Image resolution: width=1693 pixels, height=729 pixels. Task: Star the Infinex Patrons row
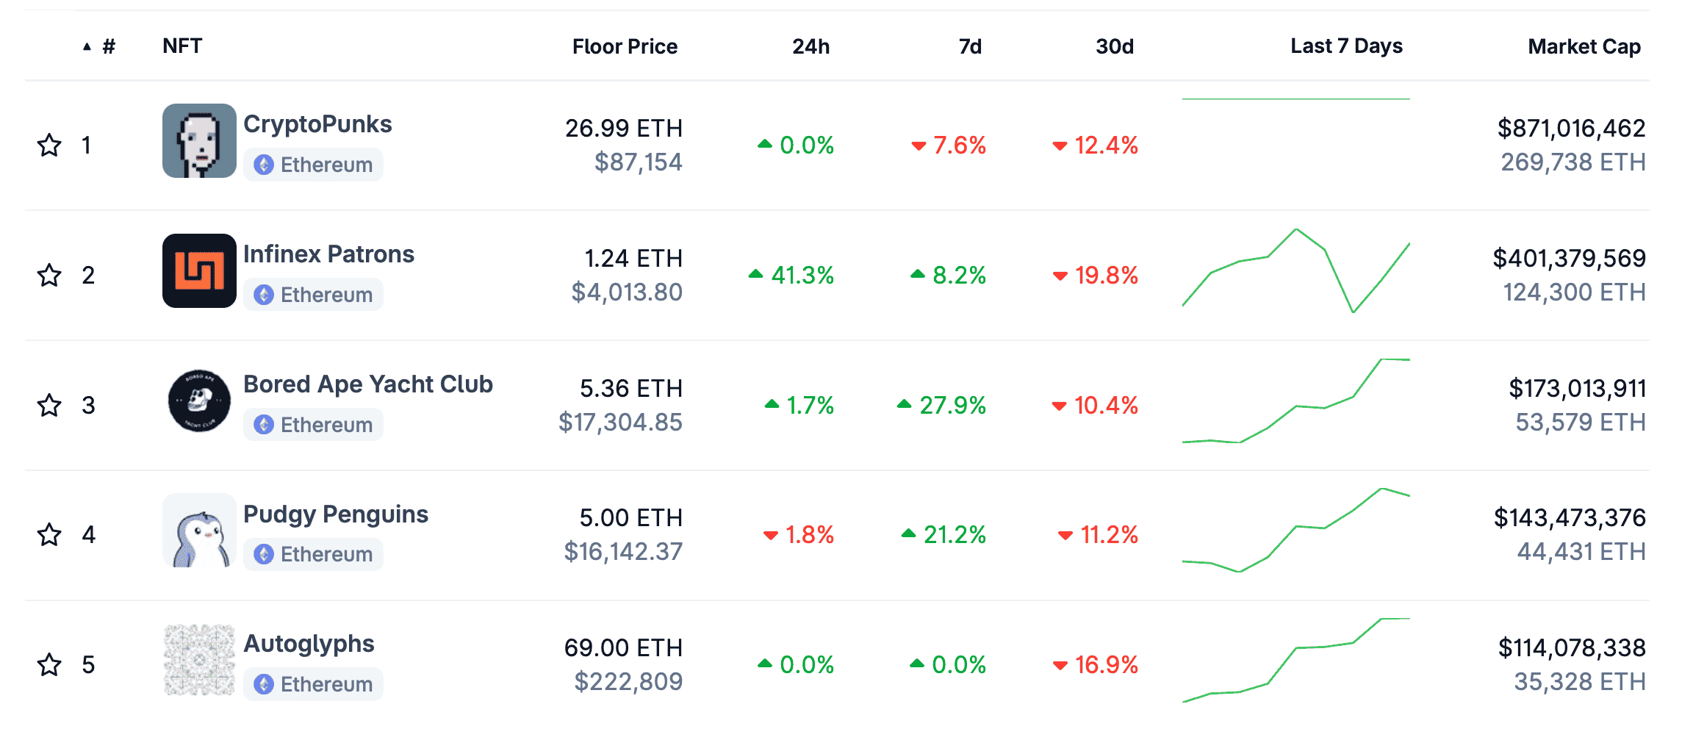pos(49,275)
